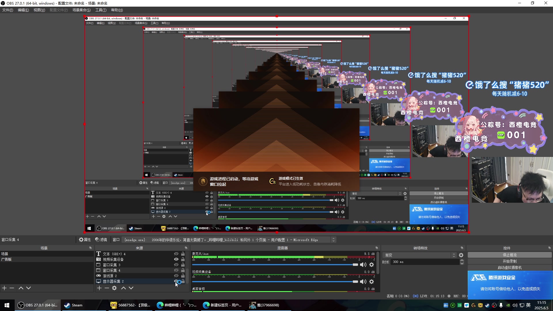Click 启动虚拟摄像机 button

click(510, 268)
